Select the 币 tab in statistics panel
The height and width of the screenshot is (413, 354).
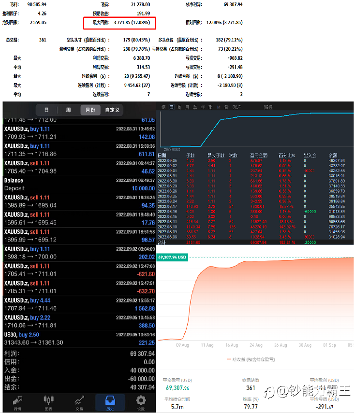[210, 107]
